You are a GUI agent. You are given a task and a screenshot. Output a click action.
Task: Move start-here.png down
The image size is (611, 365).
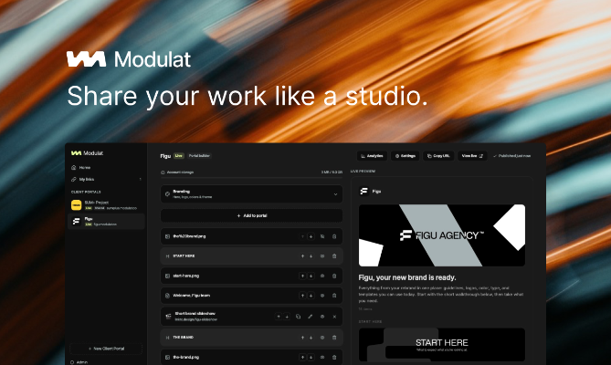[x=311, y=276]
